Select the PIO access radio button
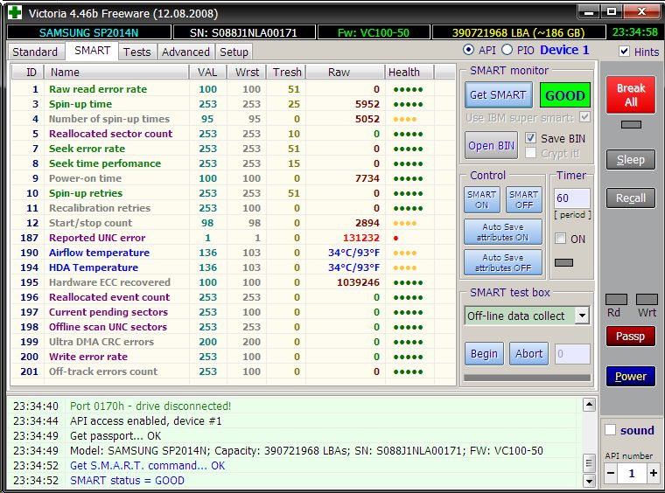 pos(507,50)
